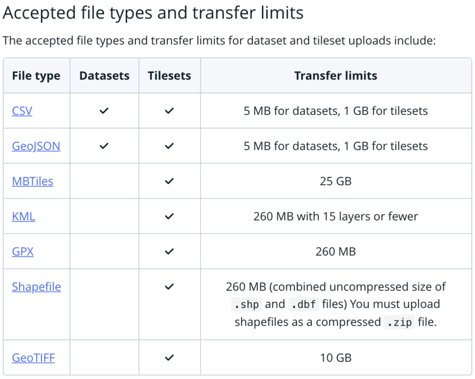Image resolution: width=475 pixels, height=379 pixels.
Task: Click the GeoJSON Tilesets checkmark icon
Action: click(x=169, y=146)
